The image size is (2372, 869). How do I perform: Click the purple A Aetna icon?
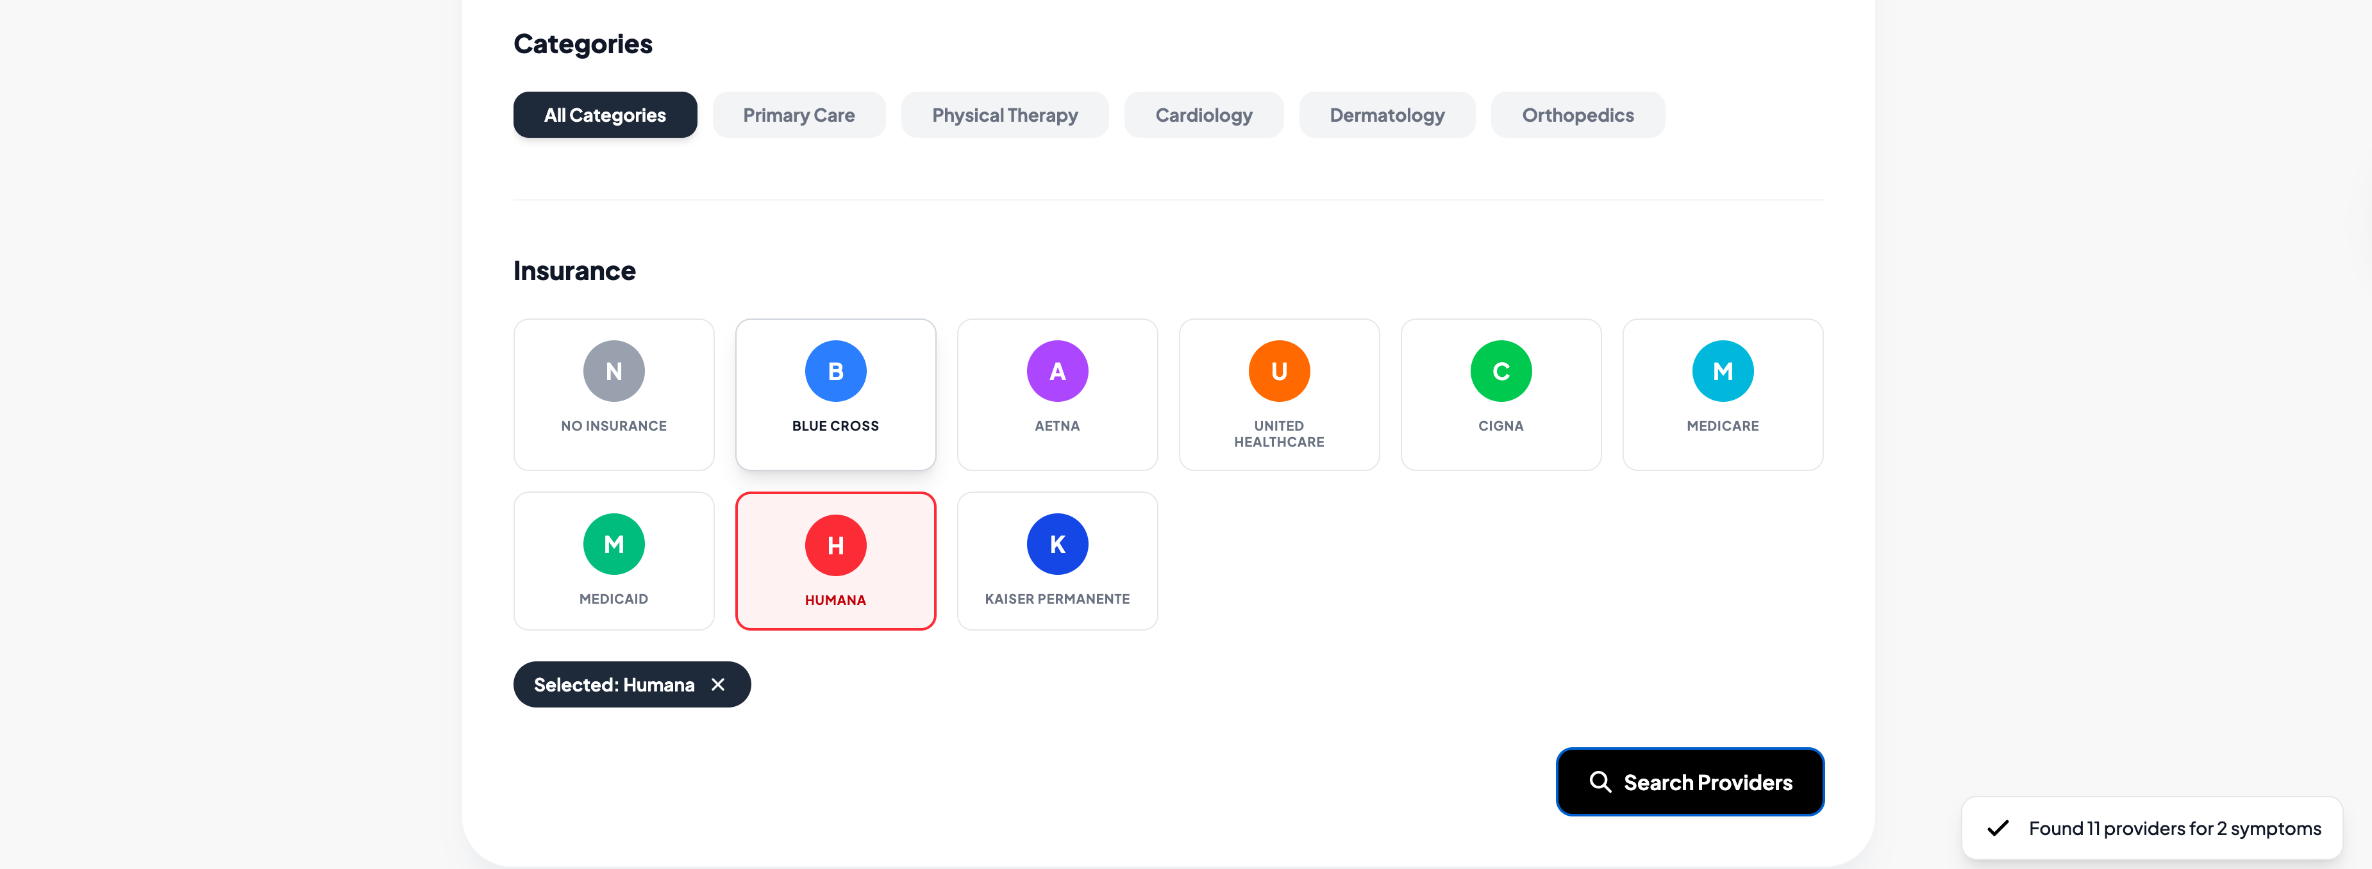click(1057, 371)
